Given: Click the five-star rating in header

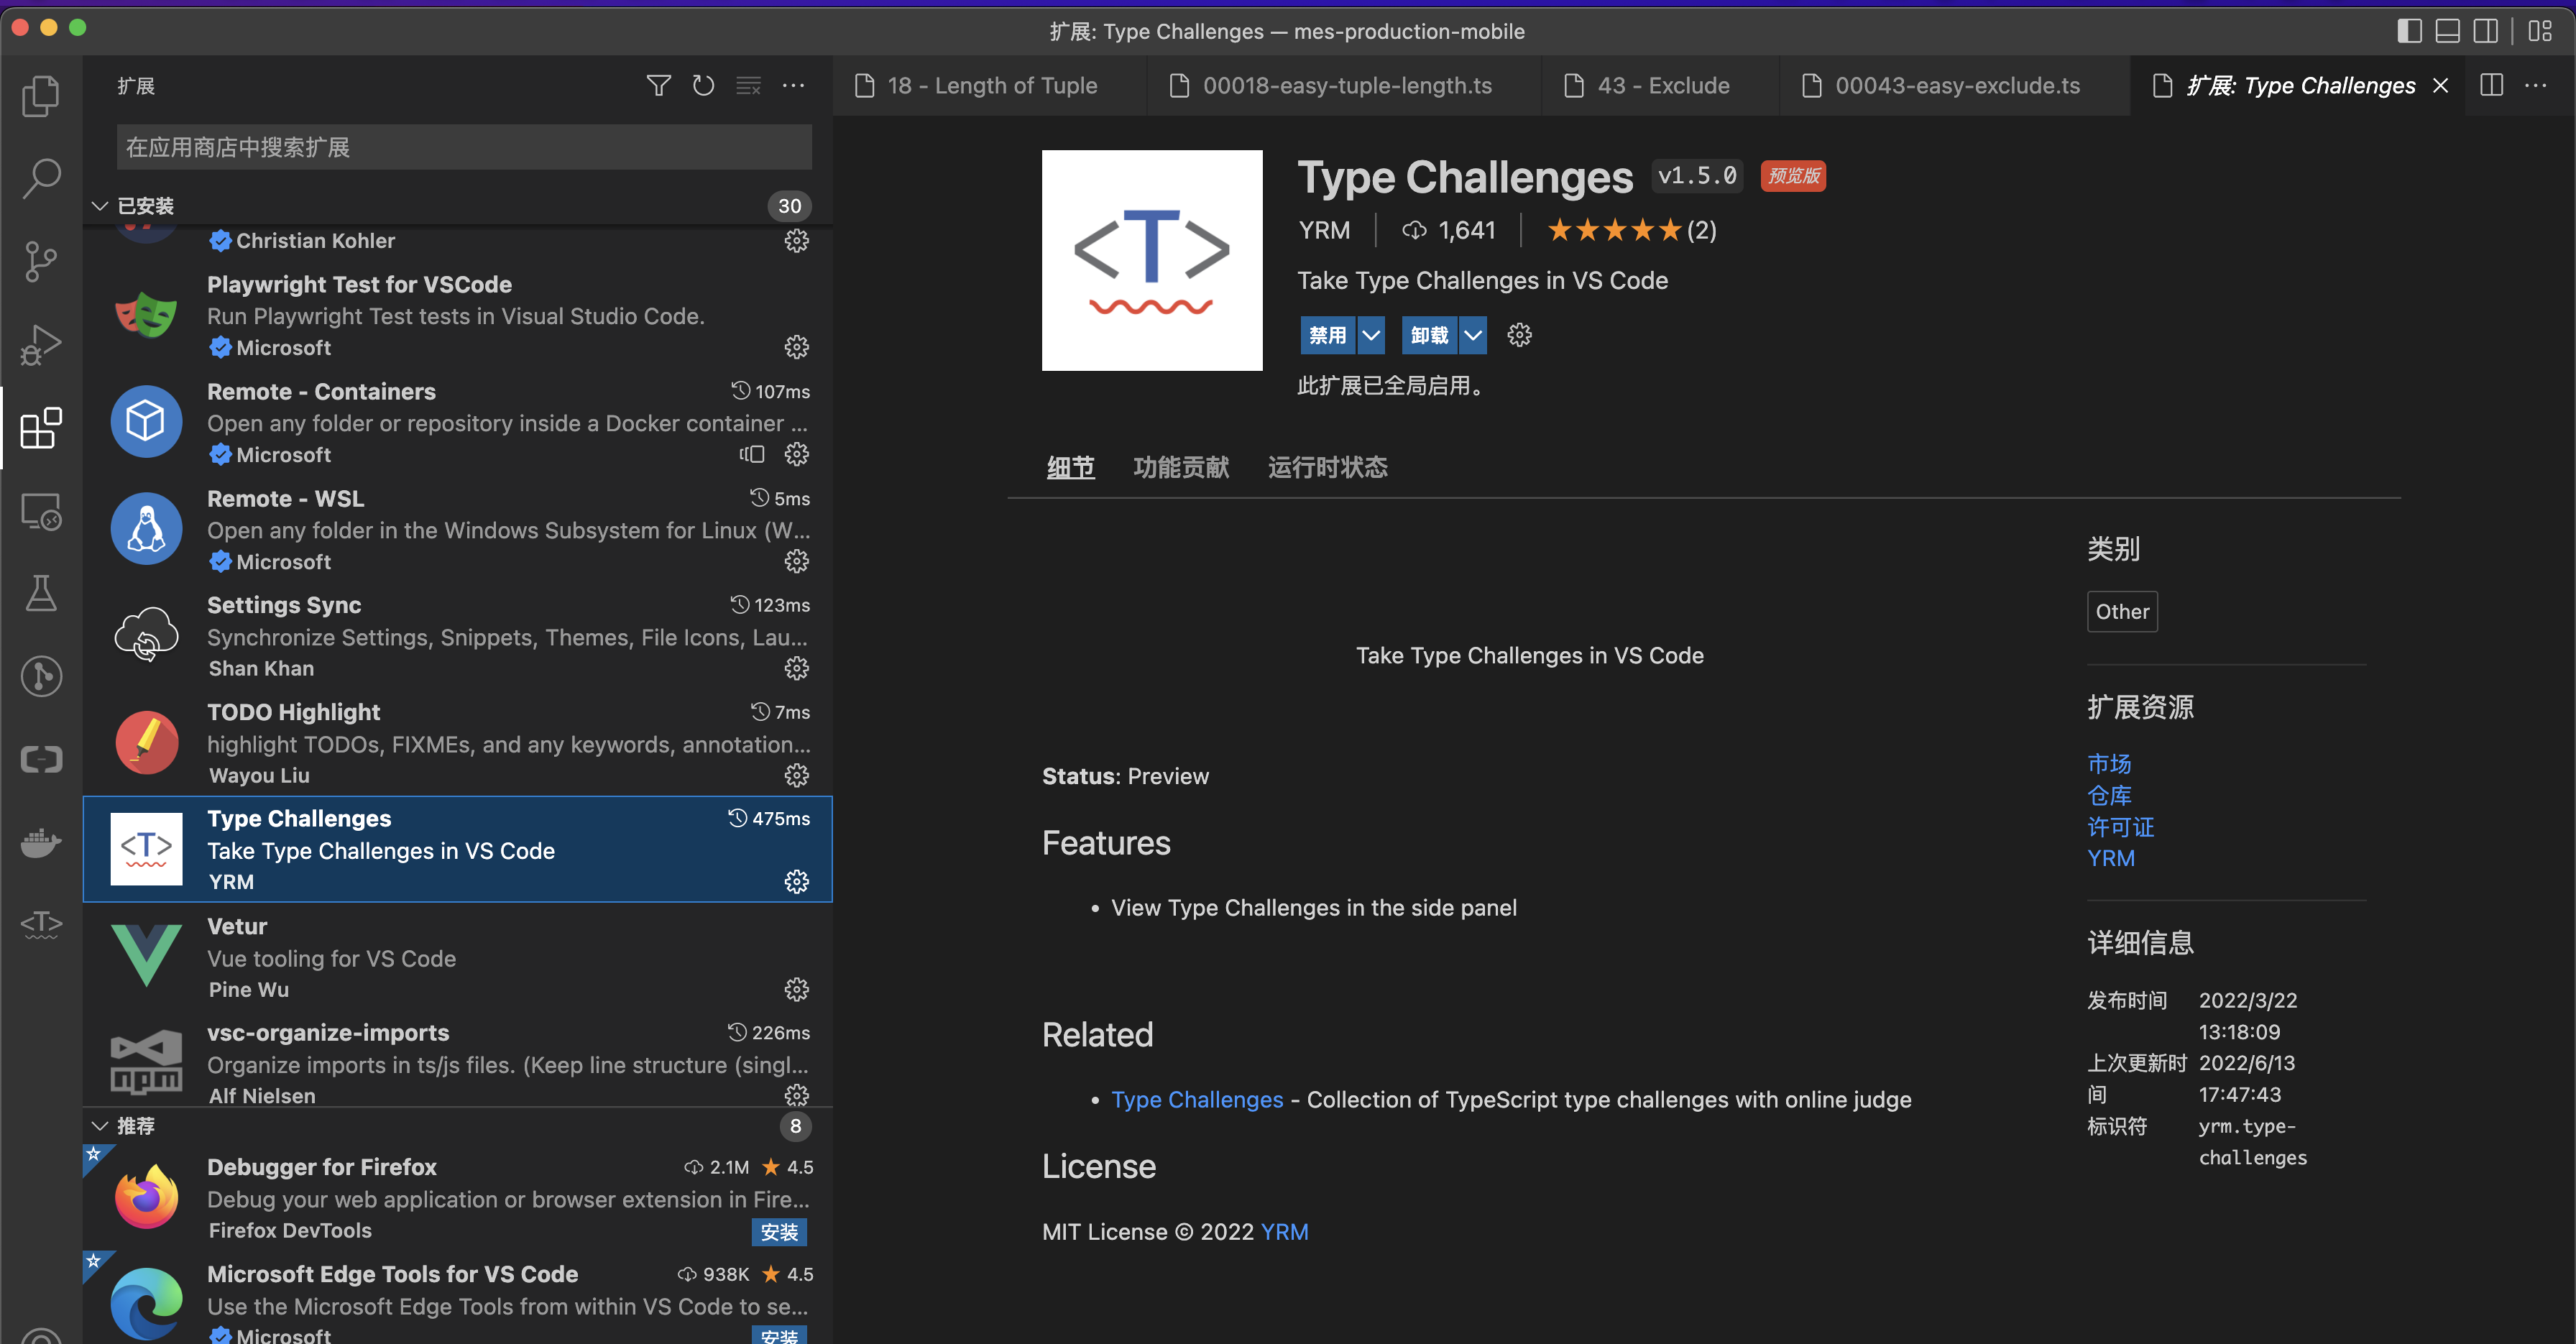Looking at the screenshot, I should click(1615, 231).
